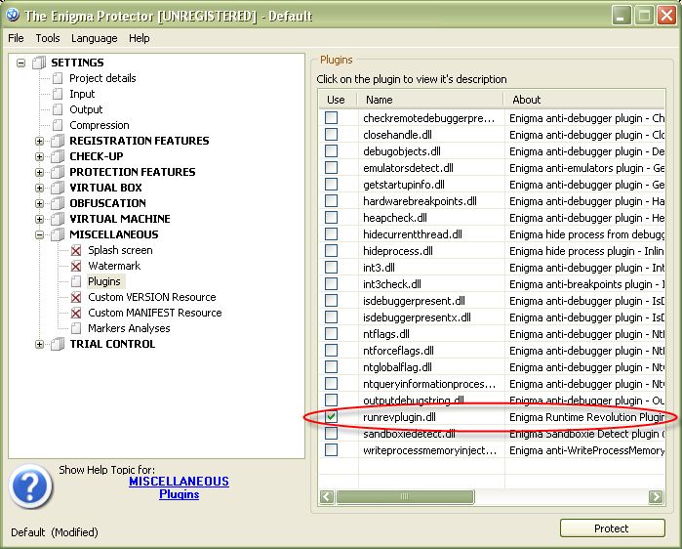Check the isdebuggerpresent.dll checkbox

click(x=331, y=301)
